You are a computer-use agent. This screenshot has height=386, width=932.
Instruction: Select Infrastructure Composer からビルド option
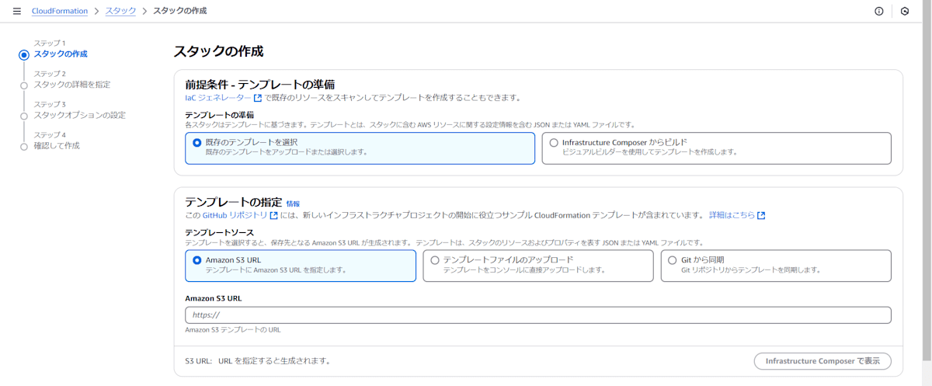pos(717,148)
